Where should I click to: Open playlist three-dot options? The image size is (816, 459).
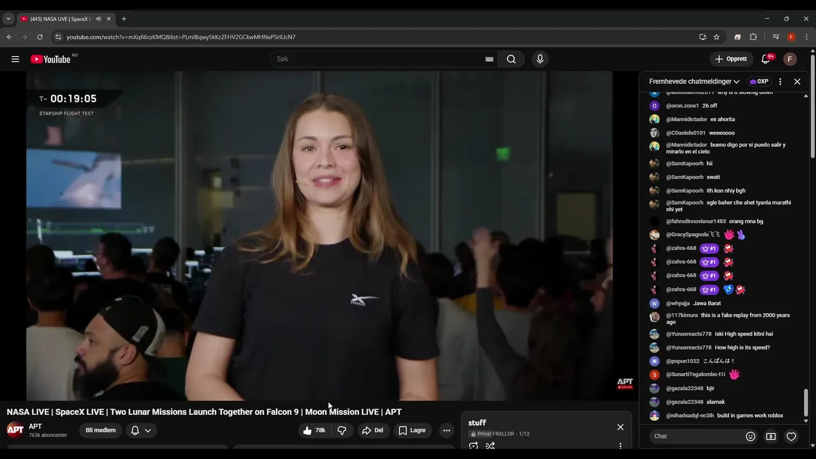coord(620,446)
